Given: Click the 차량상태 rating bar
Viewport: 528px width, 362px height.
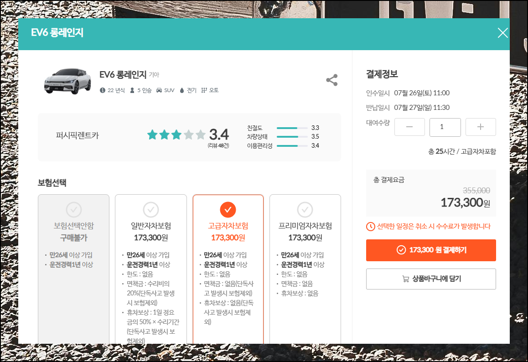Looking at the screenshot, I should [x=292, y=137].
